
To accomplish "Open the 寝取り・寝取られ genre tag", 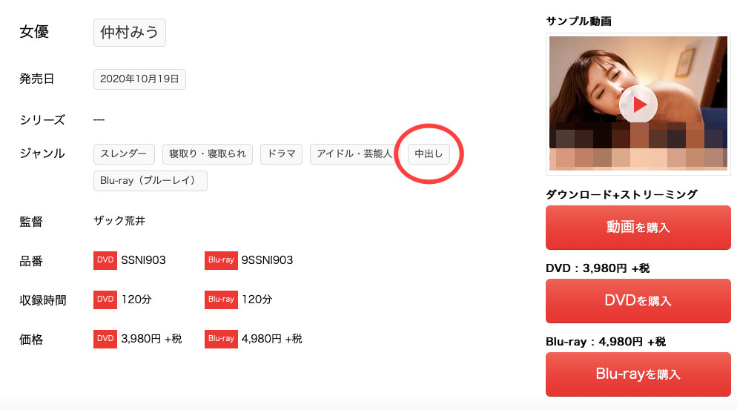I will [207, 154].
